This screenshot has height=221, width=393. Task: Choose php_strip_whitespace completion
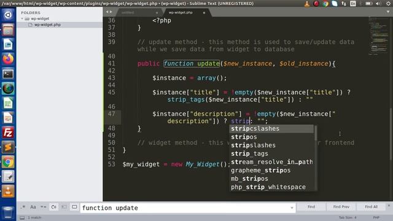pyautogui.click(x=271, y=187)
